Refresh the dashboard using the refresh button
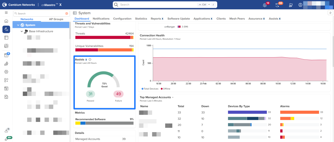The image size is (334, 142). pos(330,13)
